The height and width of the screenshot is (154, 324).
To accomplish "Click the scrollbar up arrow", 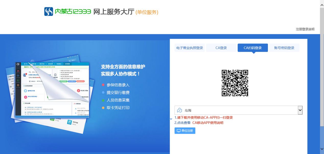I will coord(322,5).
